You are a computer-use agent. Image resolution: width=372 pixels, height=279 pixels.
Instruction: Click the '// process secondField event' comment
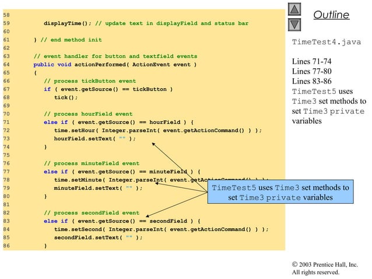(x=92, y=213)
